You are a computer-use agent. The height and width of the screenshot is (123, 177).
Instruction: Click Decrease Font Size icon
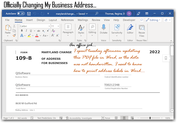pyautogui.click(x=58, y=36)
